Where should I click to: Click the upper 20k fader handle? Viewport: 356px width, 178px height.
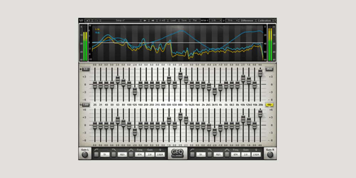click(260, 73)
